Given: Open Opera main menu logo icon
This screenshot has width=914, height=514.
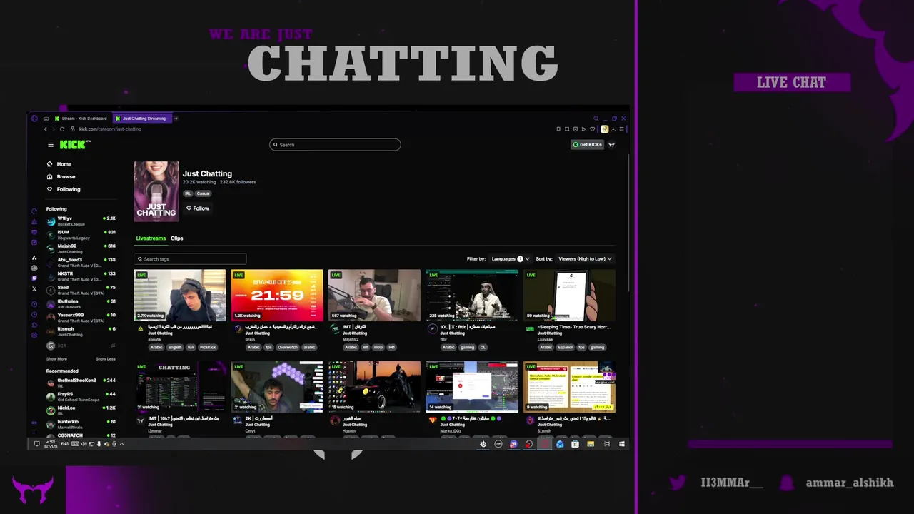Looking at the screenshot, I should (34, 119).
